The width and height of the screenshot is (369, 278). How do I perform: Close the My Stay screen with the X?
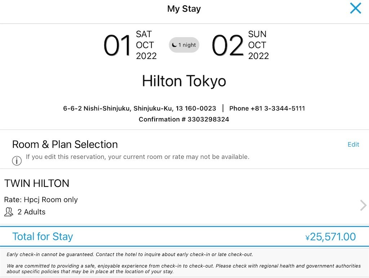(x=355, y=8)
